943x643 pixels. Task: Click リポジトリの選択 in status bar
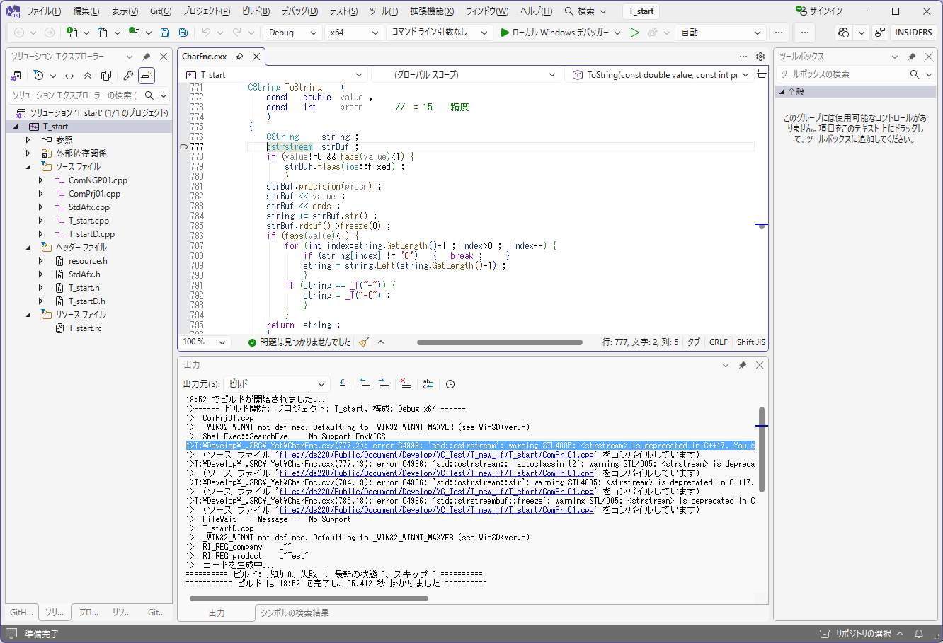coord(862,634)
